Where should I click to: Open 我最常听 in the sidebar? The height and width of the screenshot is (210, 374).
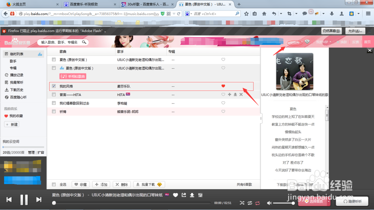coord(16,83)
